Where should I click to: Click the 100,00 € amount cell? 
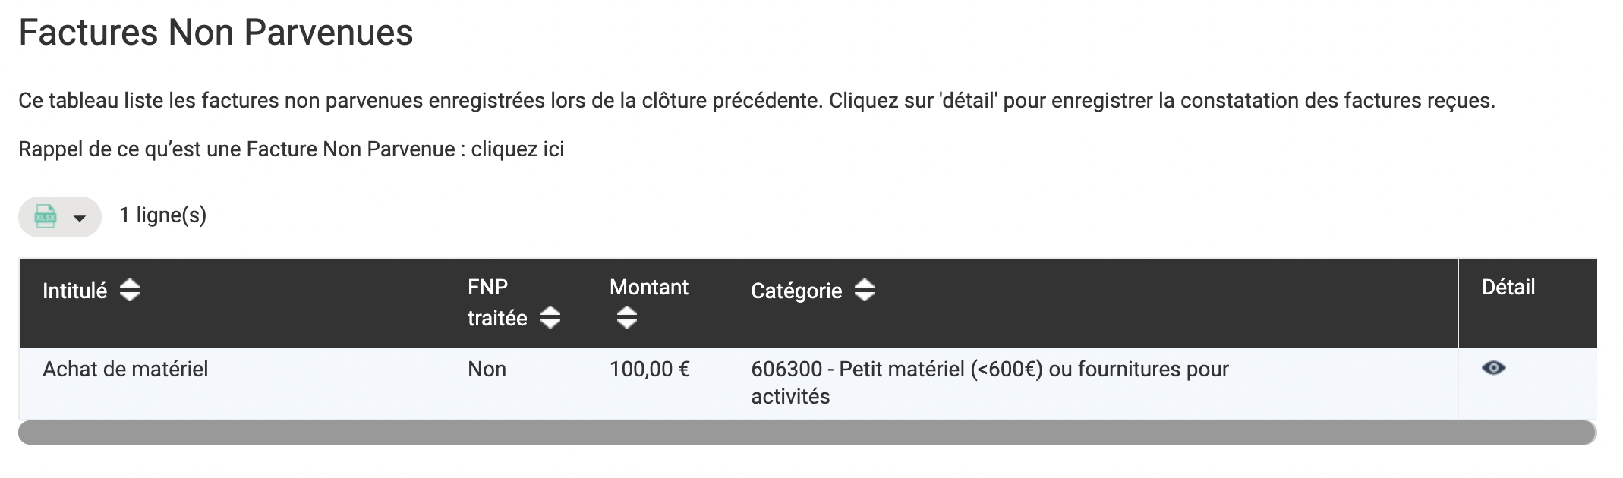click(x=649, y=369)
